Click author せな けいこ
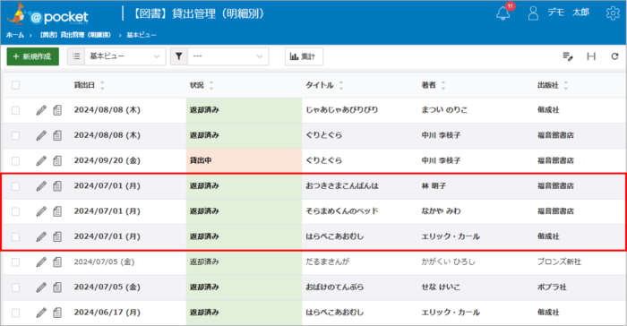The width and height of the screenshot is (627, 326). (441, 287)
